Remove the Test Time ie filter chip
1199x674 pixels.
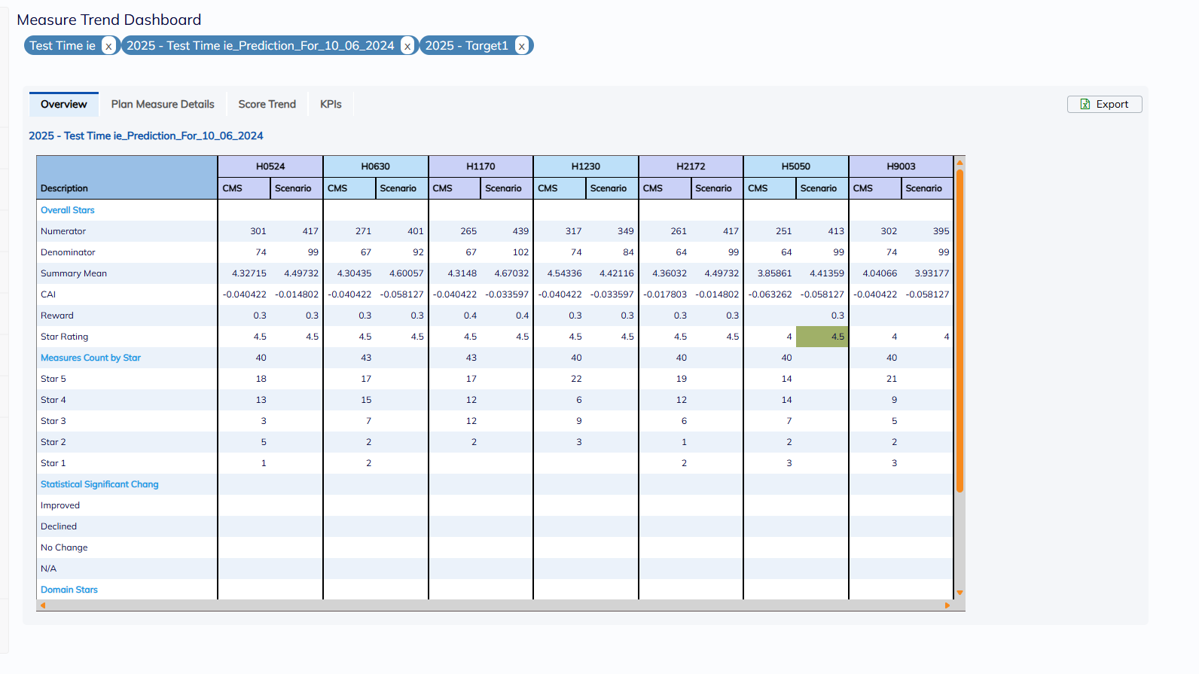tap(108, 46)
